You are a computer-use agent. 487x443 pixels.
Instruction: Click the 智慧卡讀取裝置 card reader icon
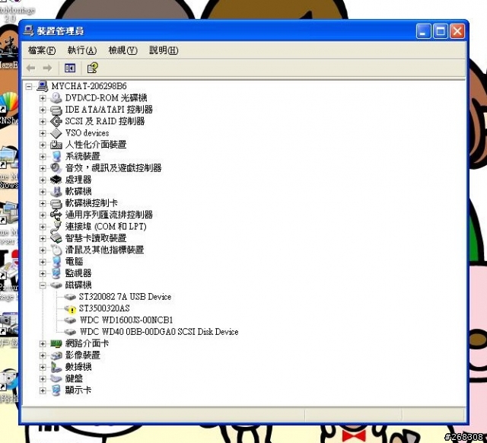click(x=56, y=238)
